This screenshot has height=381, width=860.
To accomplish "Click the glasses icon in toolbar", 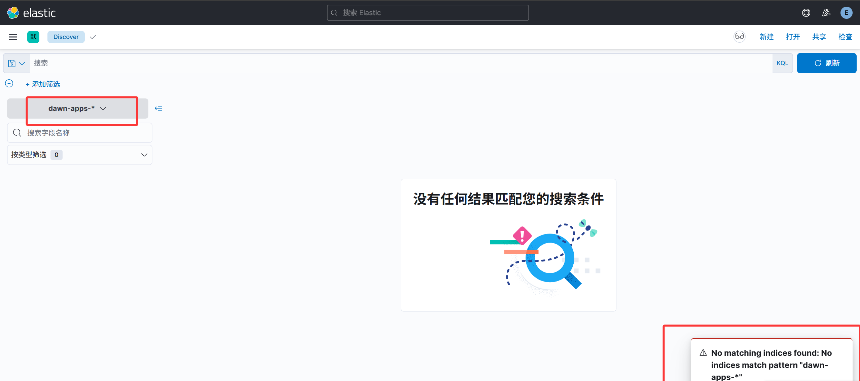I will pos(739,37).
